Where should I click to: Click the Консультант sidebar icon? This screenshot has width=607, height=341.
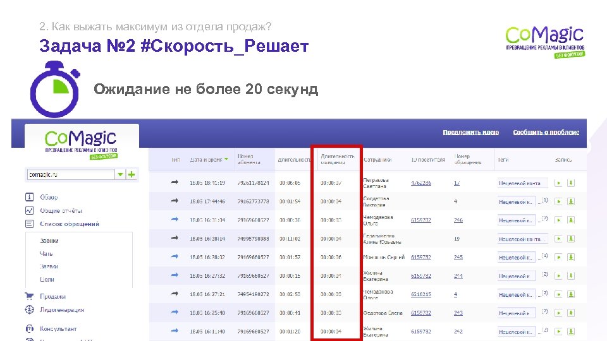pos(30,328)
